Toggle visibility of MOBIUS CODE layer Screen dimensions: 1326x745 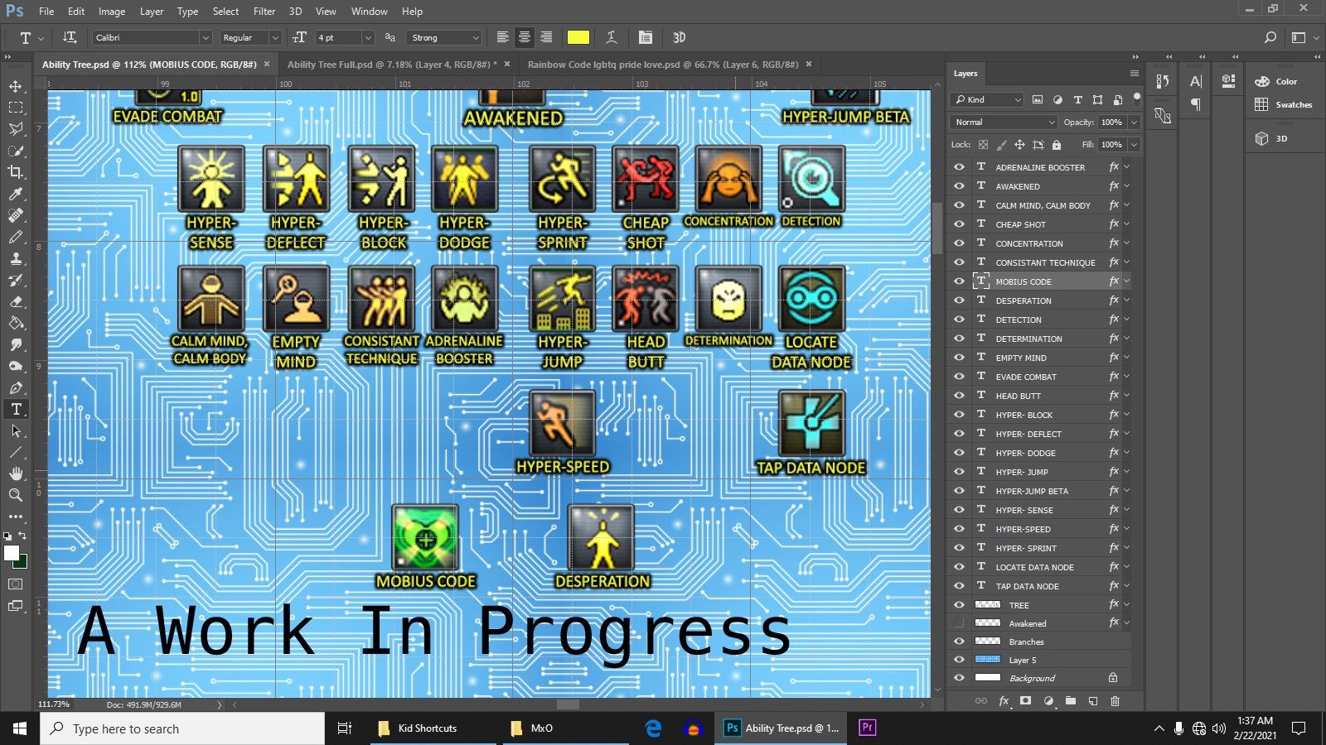[959, 281]
